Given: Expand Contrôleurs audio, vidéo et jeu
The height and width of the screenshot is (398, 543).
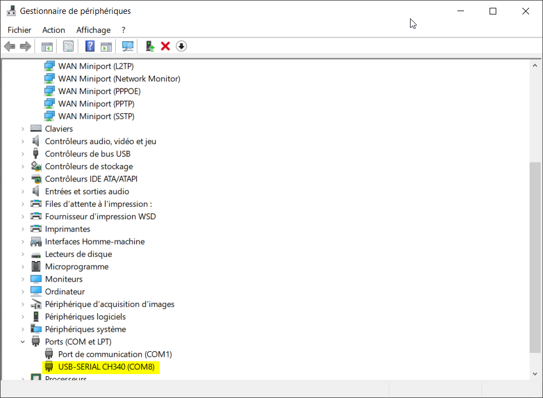Looking at the screenshot, I should 23,141.
